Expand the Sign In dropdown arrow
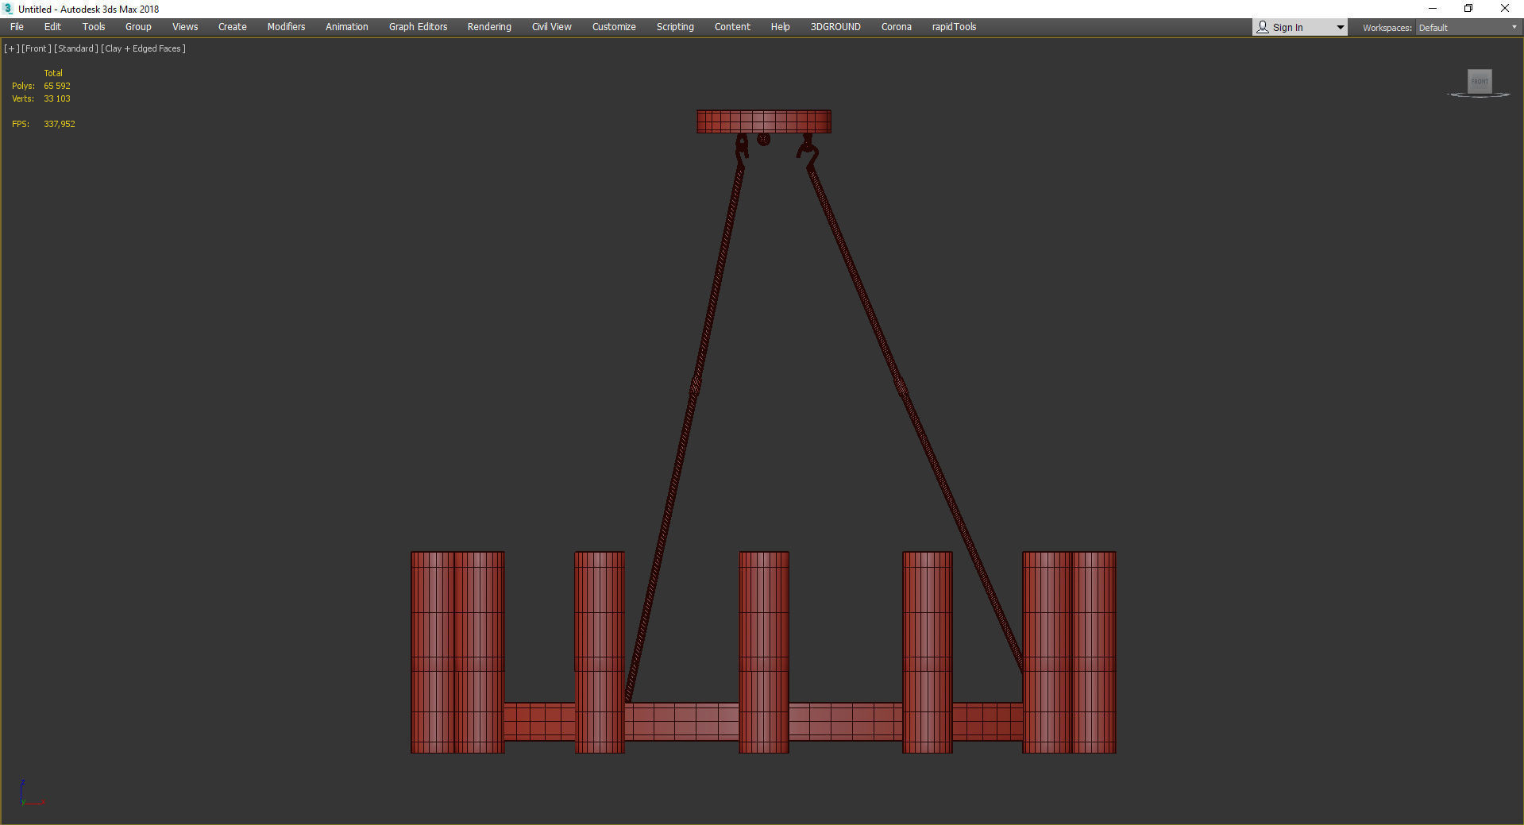Viewport: 1524px width, 825px height. click(1341, 28)
